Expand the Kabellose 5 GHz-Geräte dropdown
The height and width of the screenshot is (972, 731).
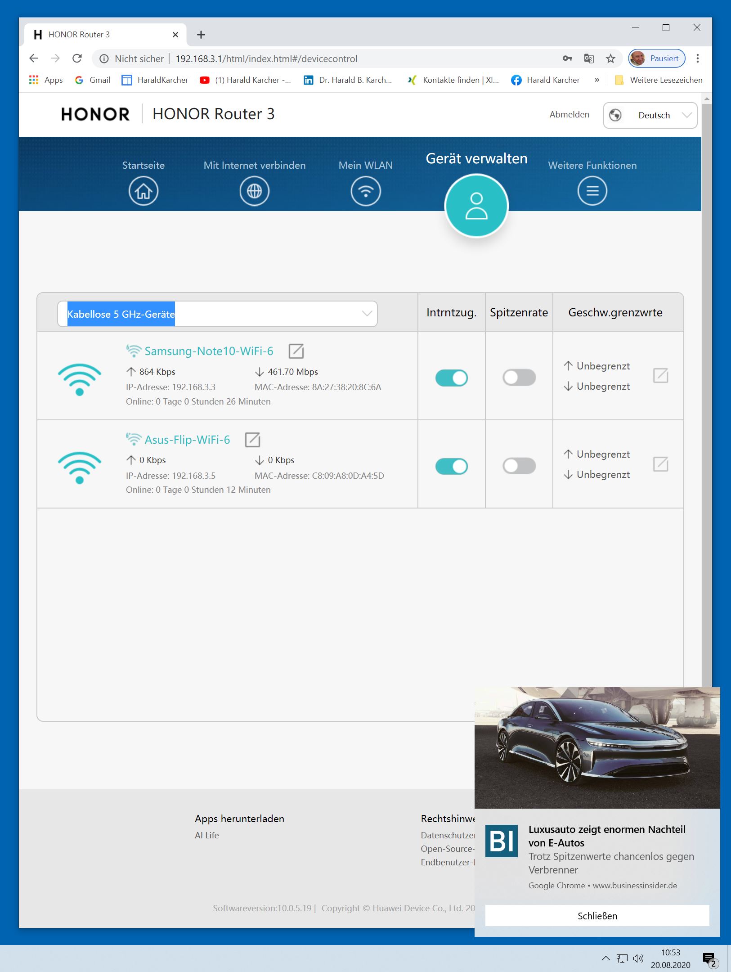coord(217,314)
